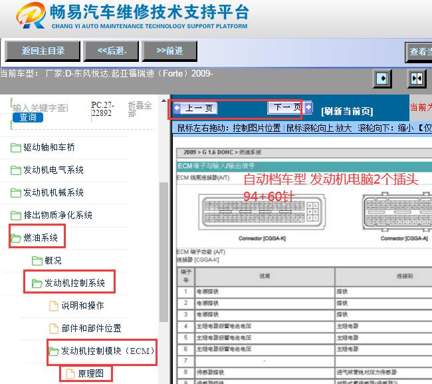
Task: Collapse the 发动机控制模块（ECM） folder
Action: (108, 351)
